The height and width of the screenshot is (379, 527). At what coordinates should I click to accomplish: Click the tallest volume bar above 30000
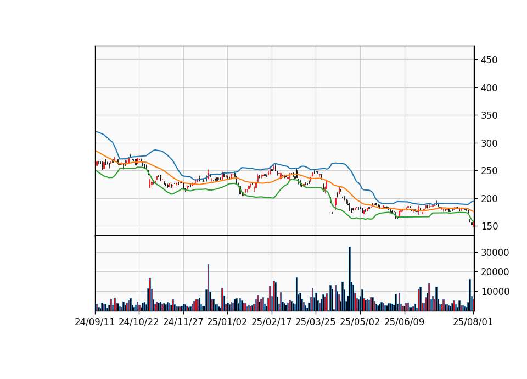tap(350, 279)
